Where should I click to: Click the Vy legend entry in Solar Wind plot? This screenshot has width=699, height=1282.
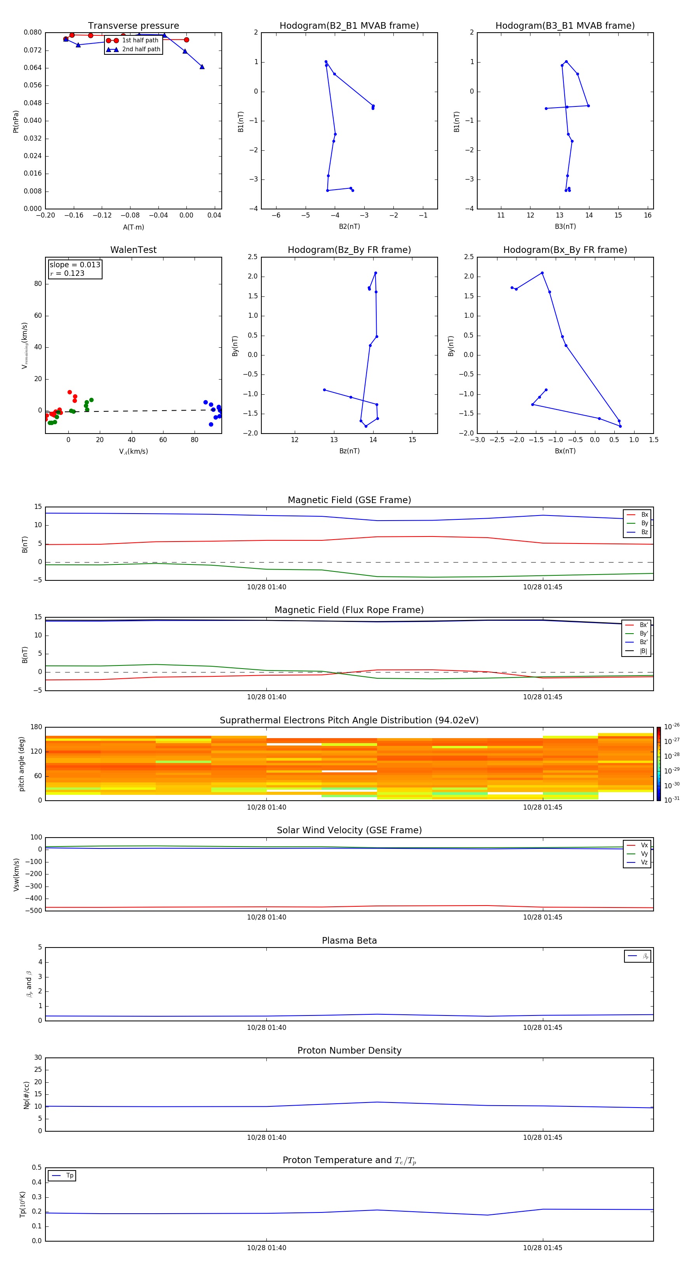tap(637, 854)
